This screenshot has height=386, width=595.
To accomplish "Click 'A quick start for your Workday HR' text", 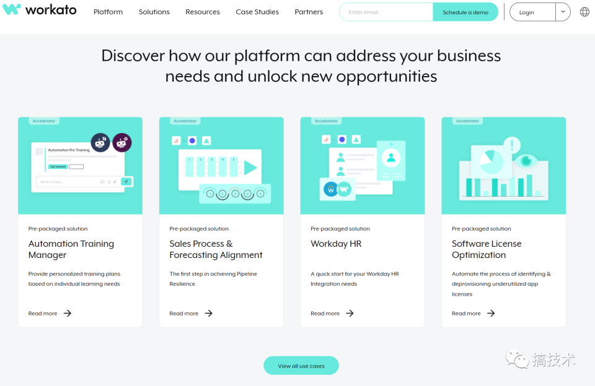I will click(355, 279).
